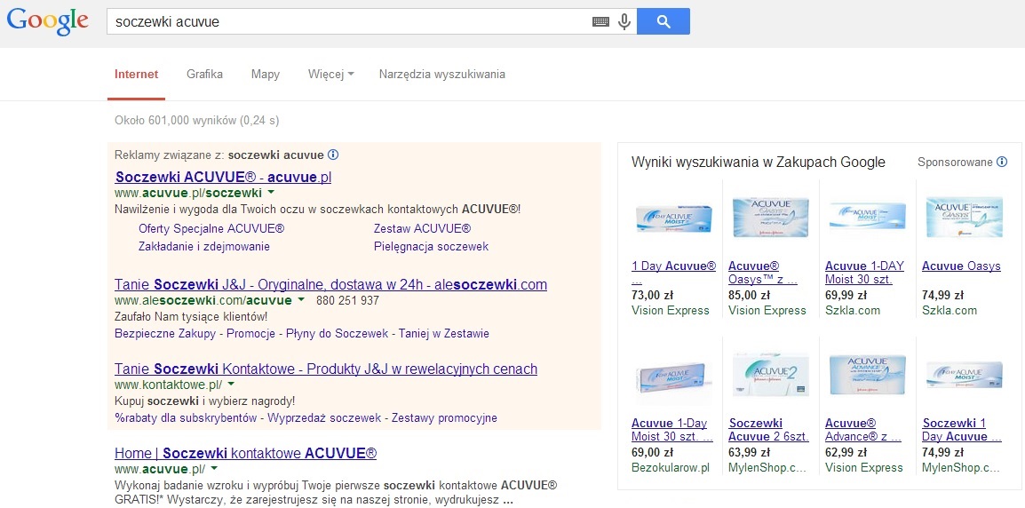This screenshot has height=508, width=1025.
Task: Open the 'Acuvue 1-DAY Moist 30 szt.' Szkla.com link
Action: coord(864,273)
